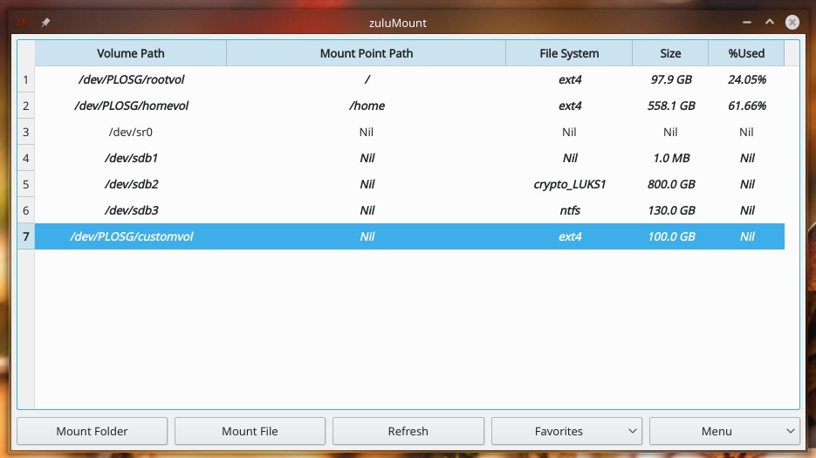Viewport: 816px width, 458px height.
Task: Close the zuluMount window
Action: click(x=792, y=23)
